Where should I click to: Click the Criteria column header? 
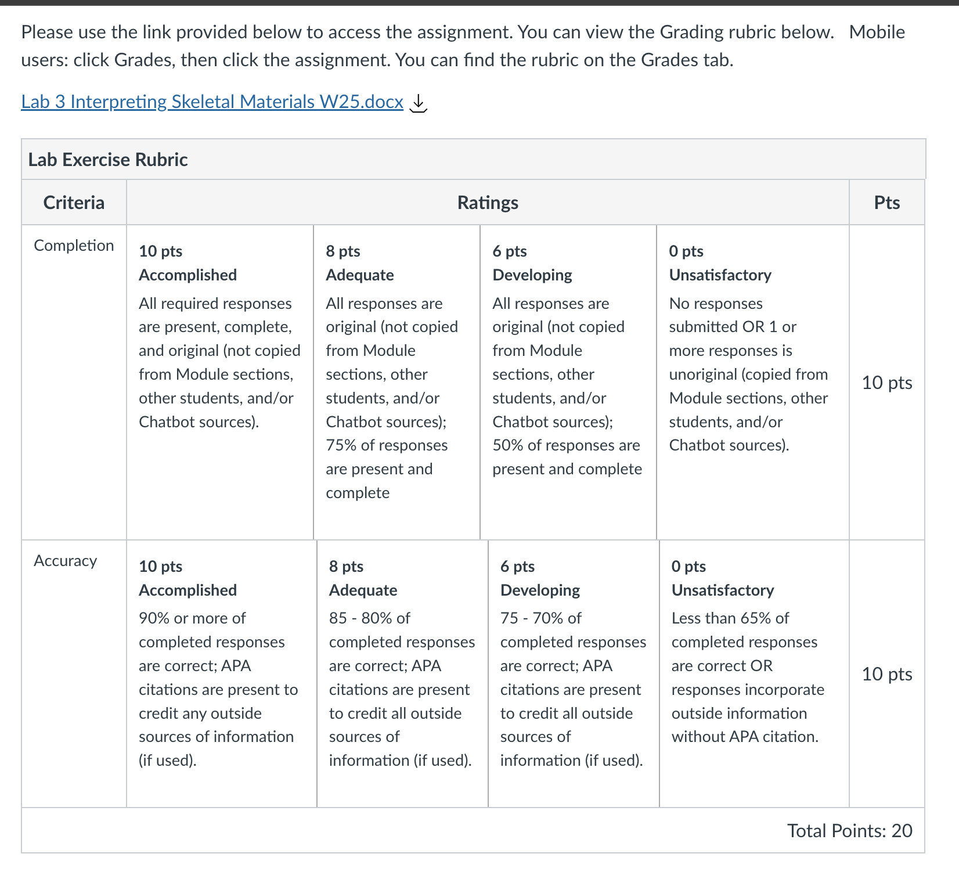[x=74, y=203]
